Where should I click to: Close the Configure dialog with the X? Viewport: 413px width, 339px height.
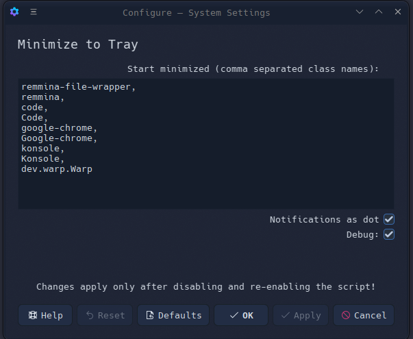pyautogui.click(x=398, y=12)
